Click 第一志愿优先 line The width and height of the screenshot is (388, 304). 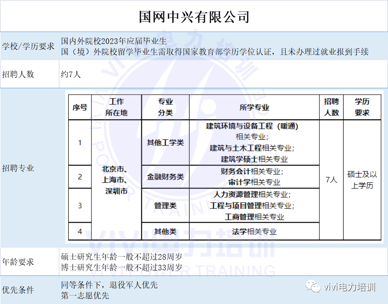click(85, 295)
